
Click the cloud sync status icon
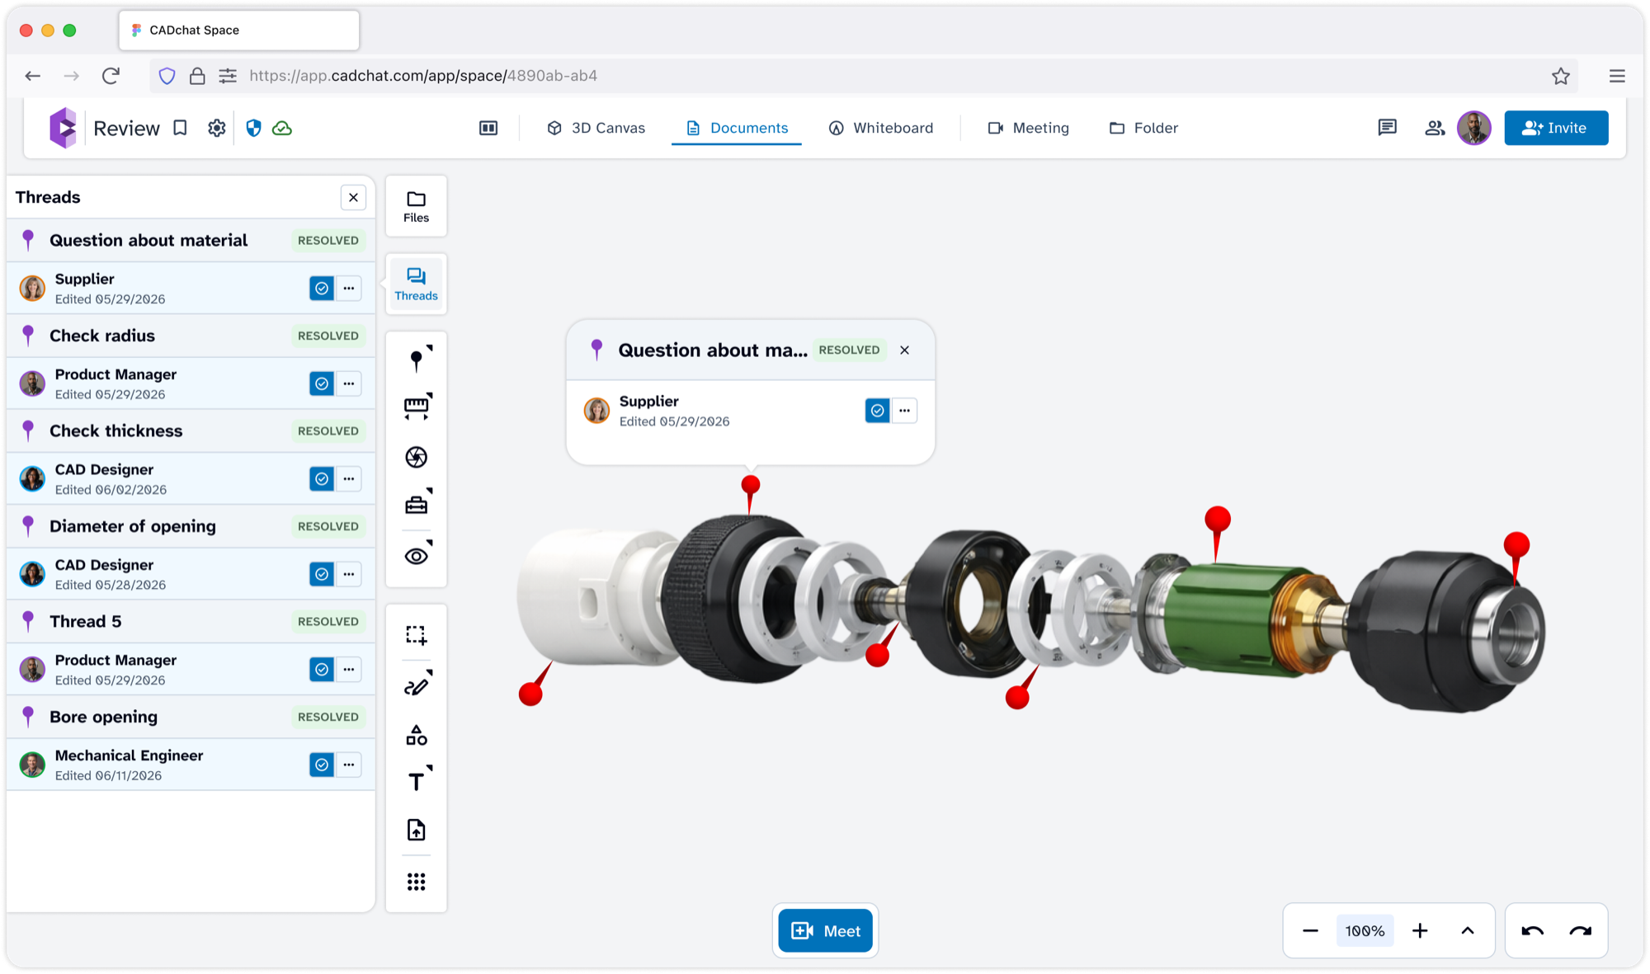point(282,128)
